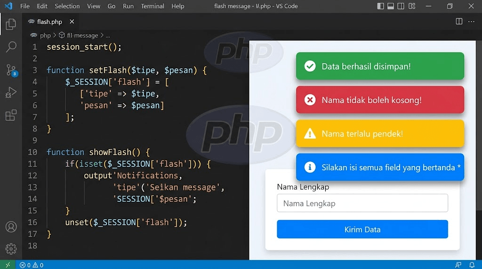Open the Manage gear icon
This screenshot has height=269, width=482.
click(x=11, y=249)
